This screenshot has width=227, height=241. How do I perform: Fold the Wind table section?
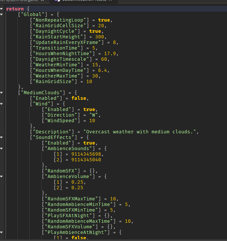[x=1, y=104]
